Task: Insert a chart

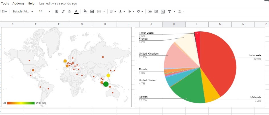Action: tap(163, 12)
